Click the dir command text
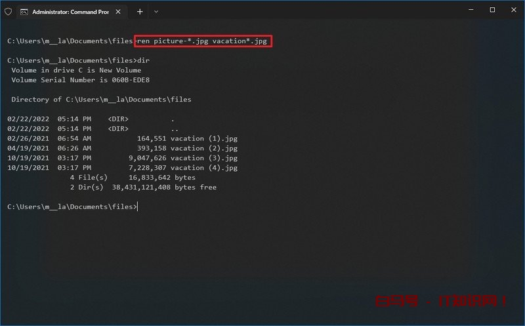Image resolution: width=525 pixels, height=326 pixels. point(144,60)
